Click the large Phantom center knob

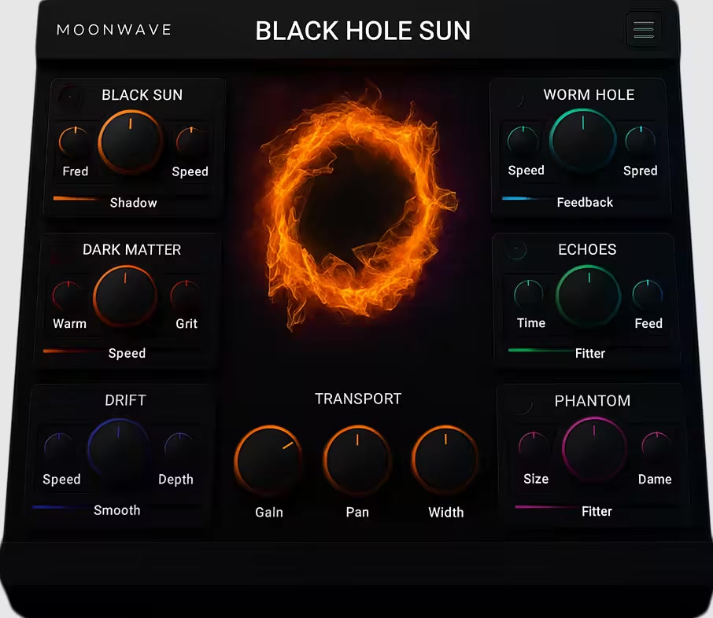tap(594, 449)
